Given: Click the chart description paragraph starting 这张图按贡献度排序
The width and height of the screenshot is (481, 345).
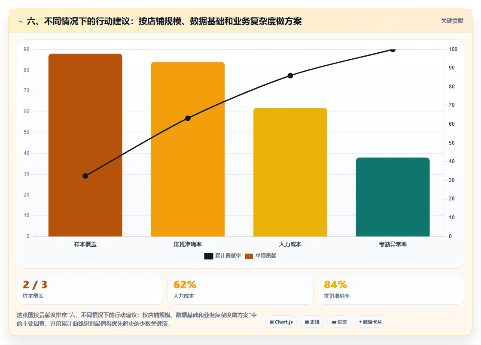Looking at the screenshot, I should (x=137, y=319).
